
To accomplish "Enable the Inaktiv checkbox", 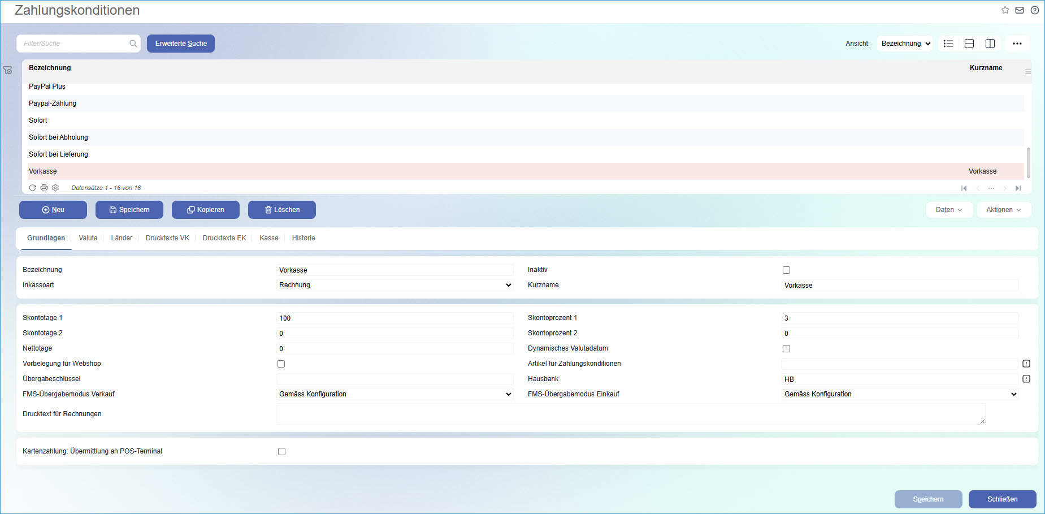I will (786, 270).
